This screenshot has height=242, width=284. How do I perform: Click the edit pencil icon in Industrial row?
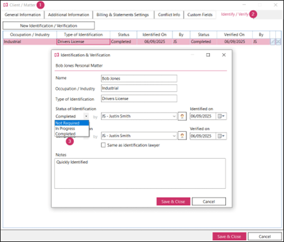point(273,42)
